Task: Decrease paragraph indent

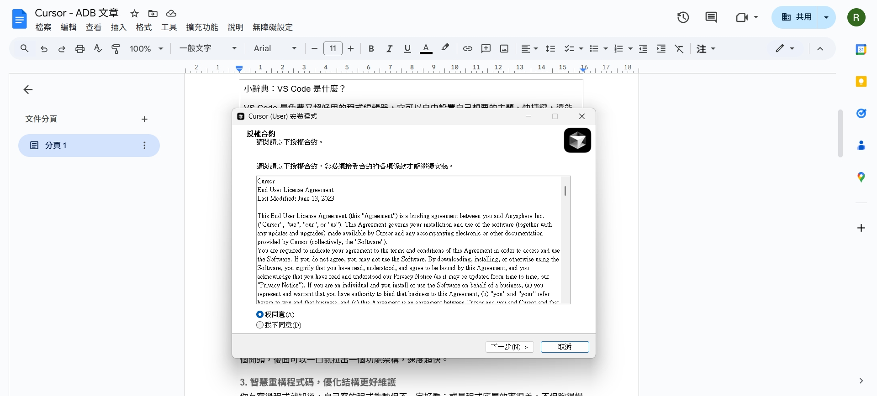Action: 643,48
